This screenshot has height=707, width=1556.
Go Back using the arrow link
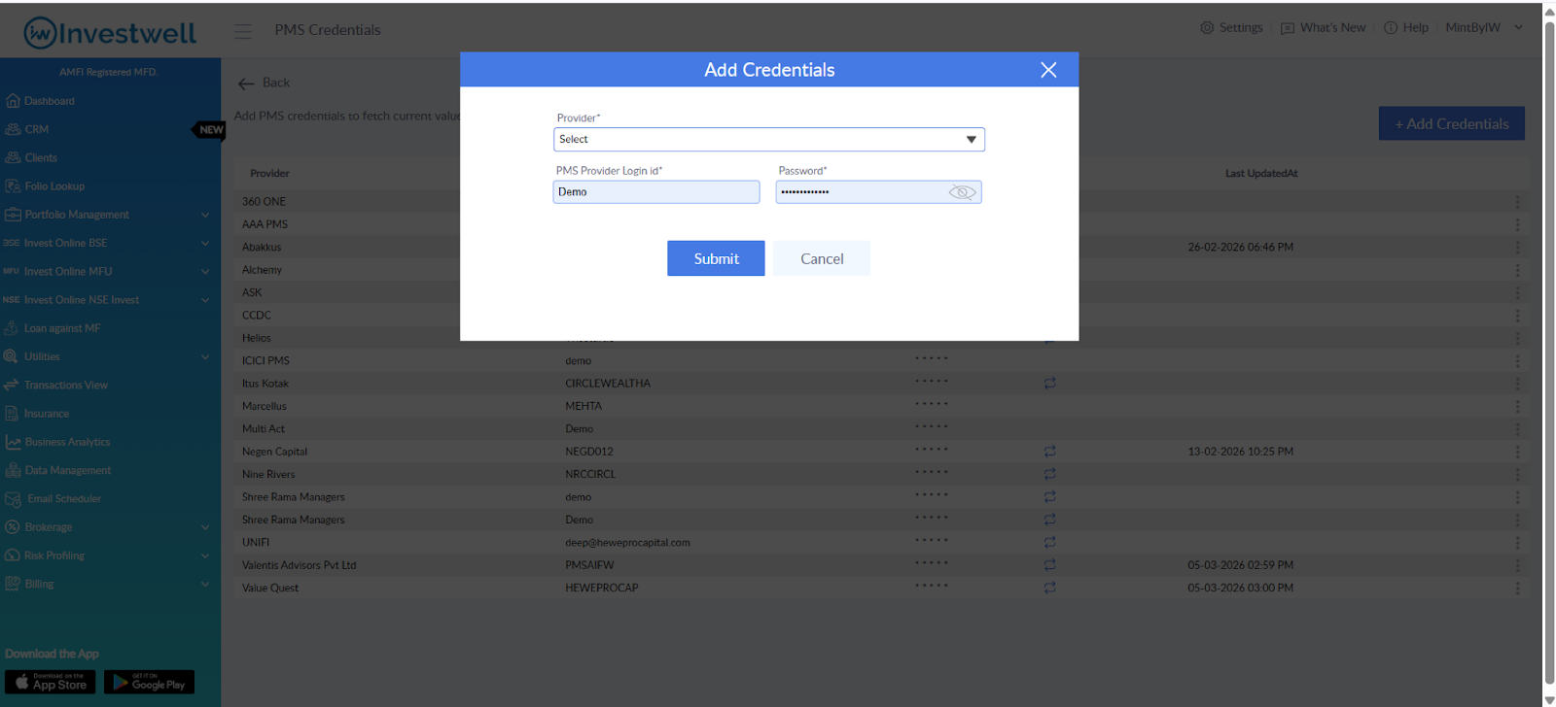tap(264, 84)
